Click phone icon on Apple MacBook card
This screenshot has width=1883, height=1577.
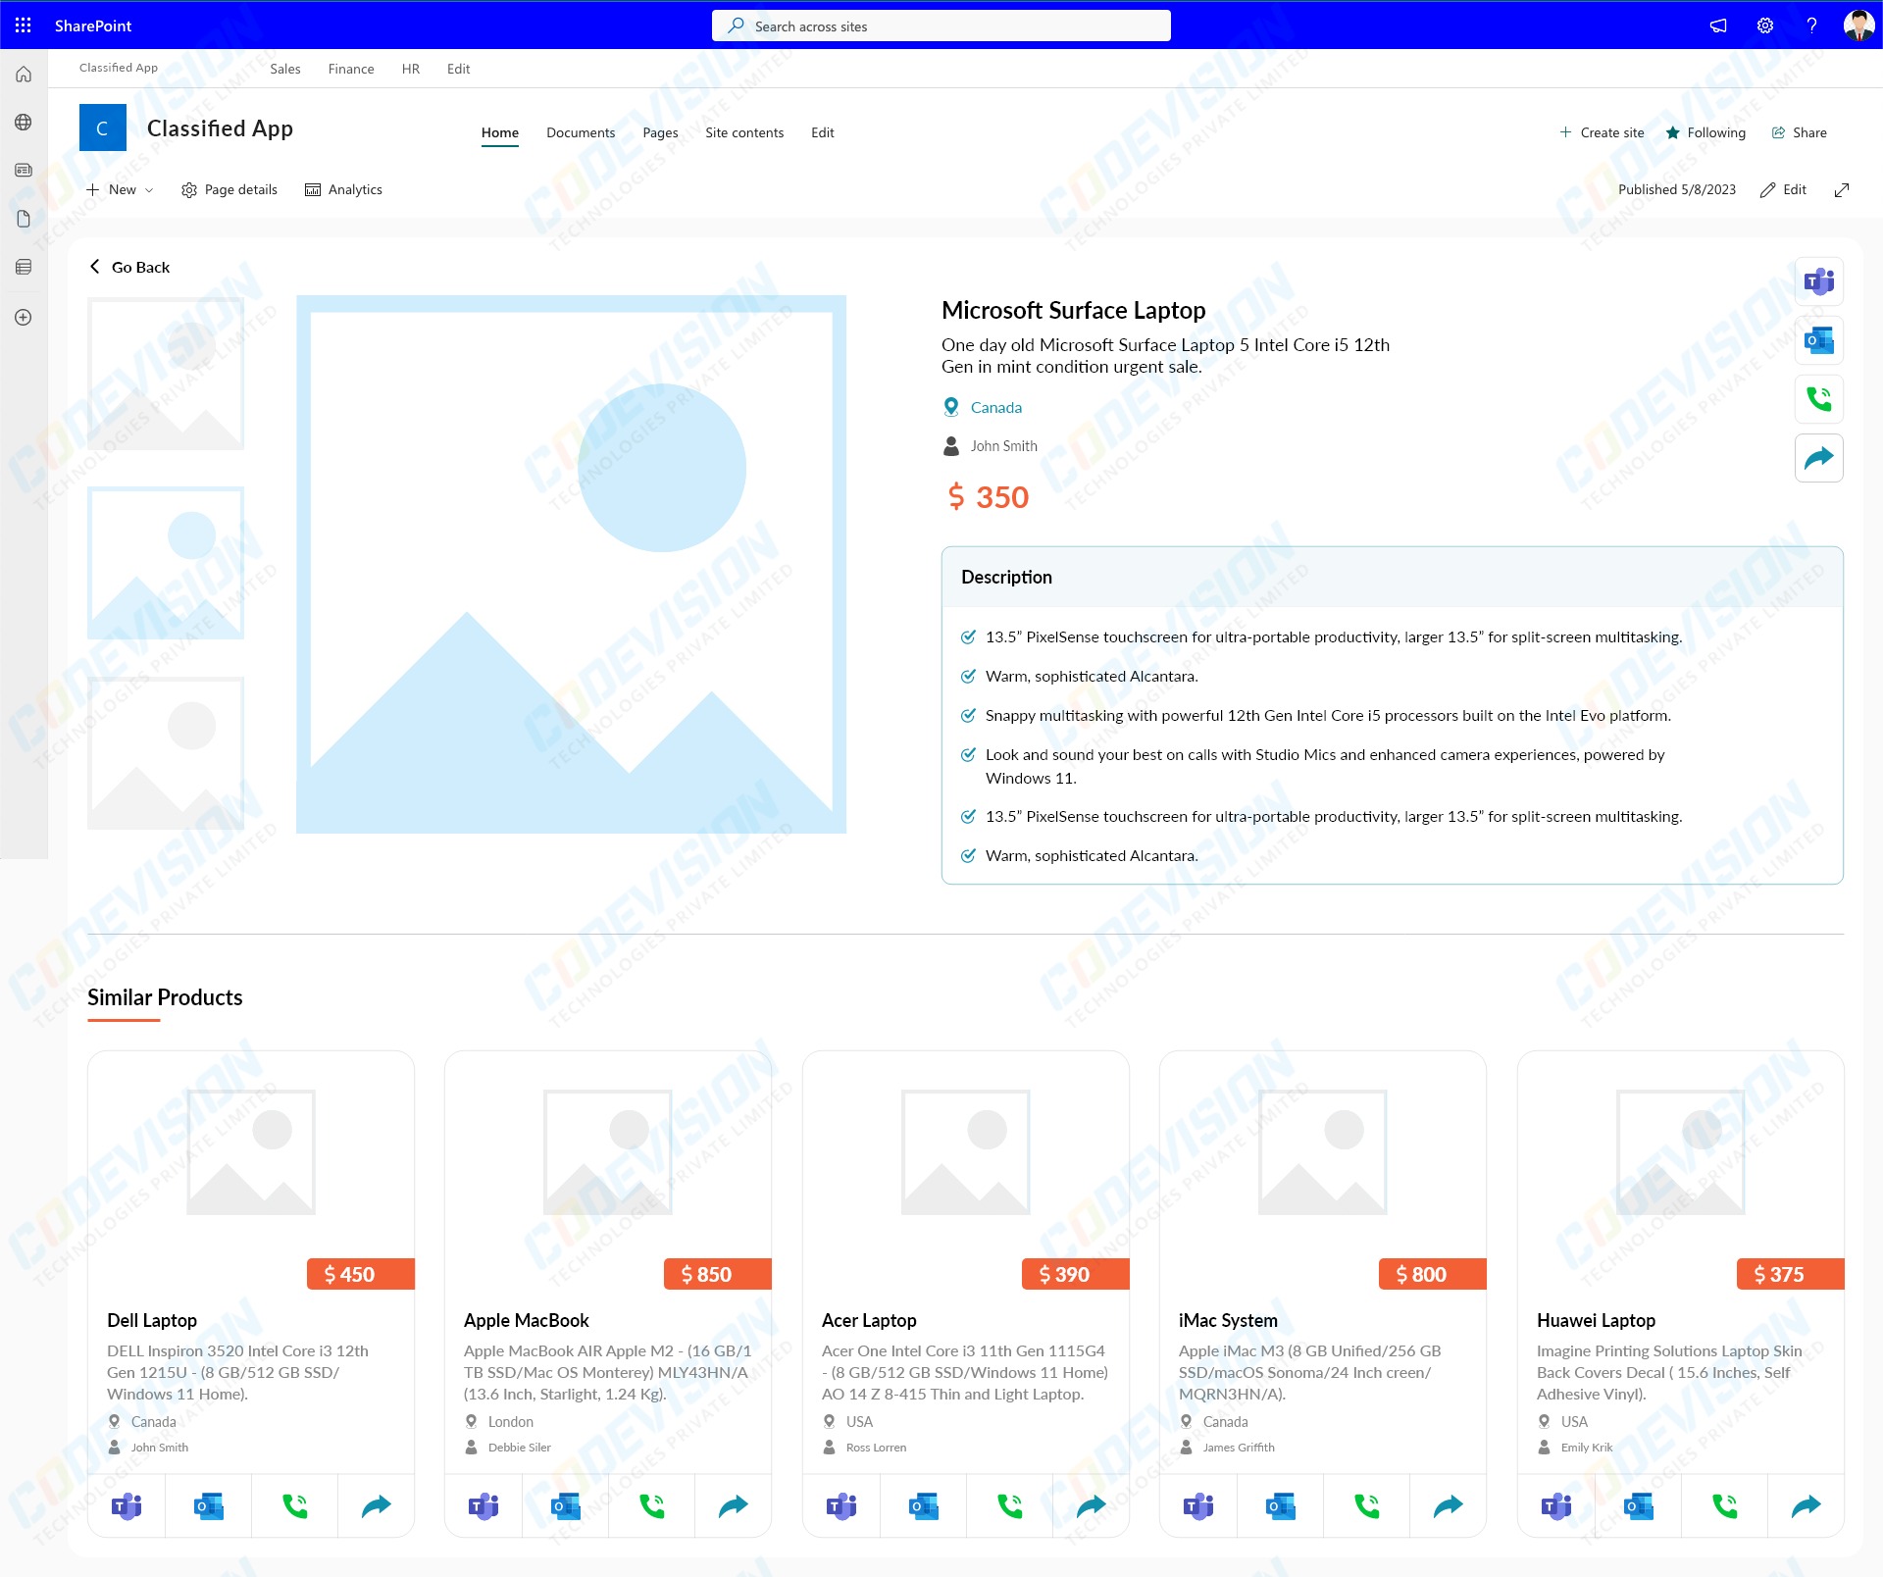[651, 1505]
